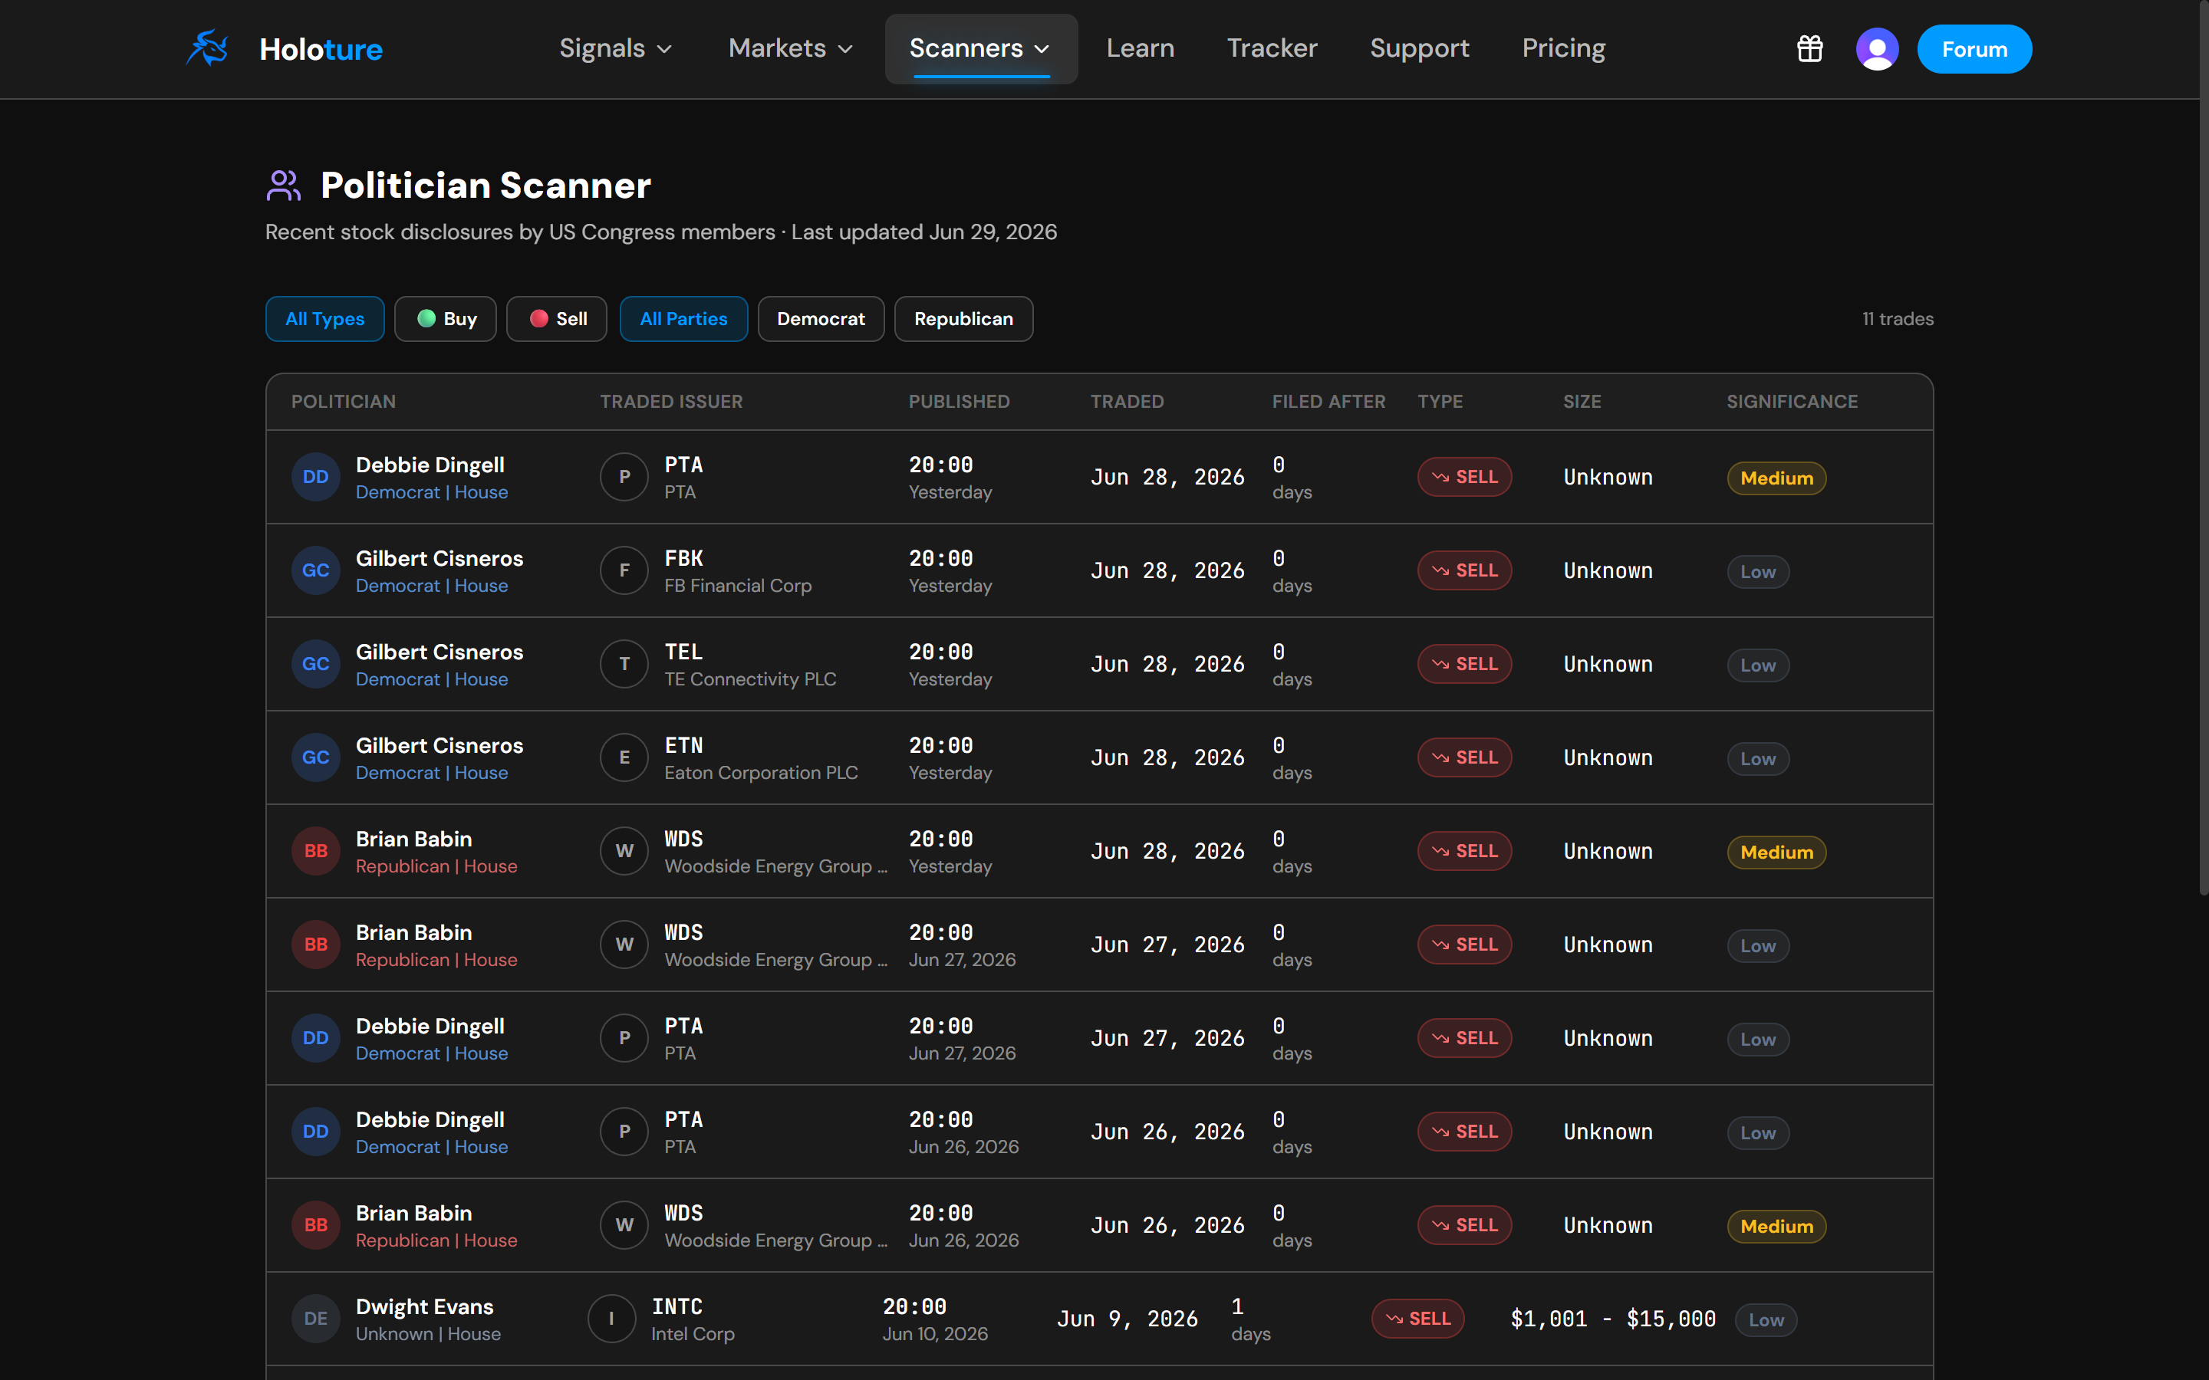Click the Intel Corp issuer text
The height and width of the screenshot is (1380, 2209).
point(693,1334)
